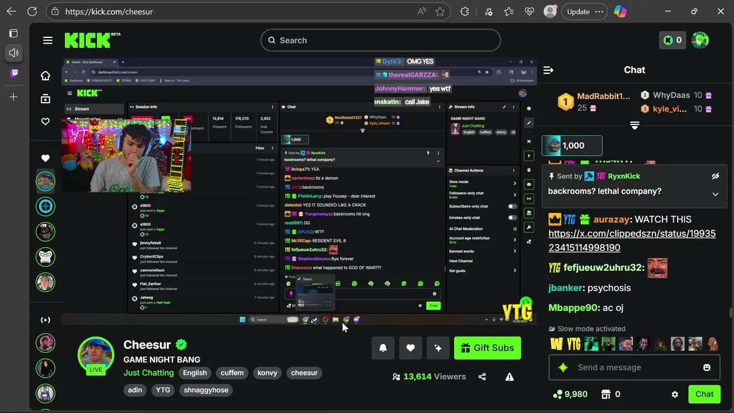Open tab actions menu in browser sidebar
734x413 pixels.
click(14, 33)
